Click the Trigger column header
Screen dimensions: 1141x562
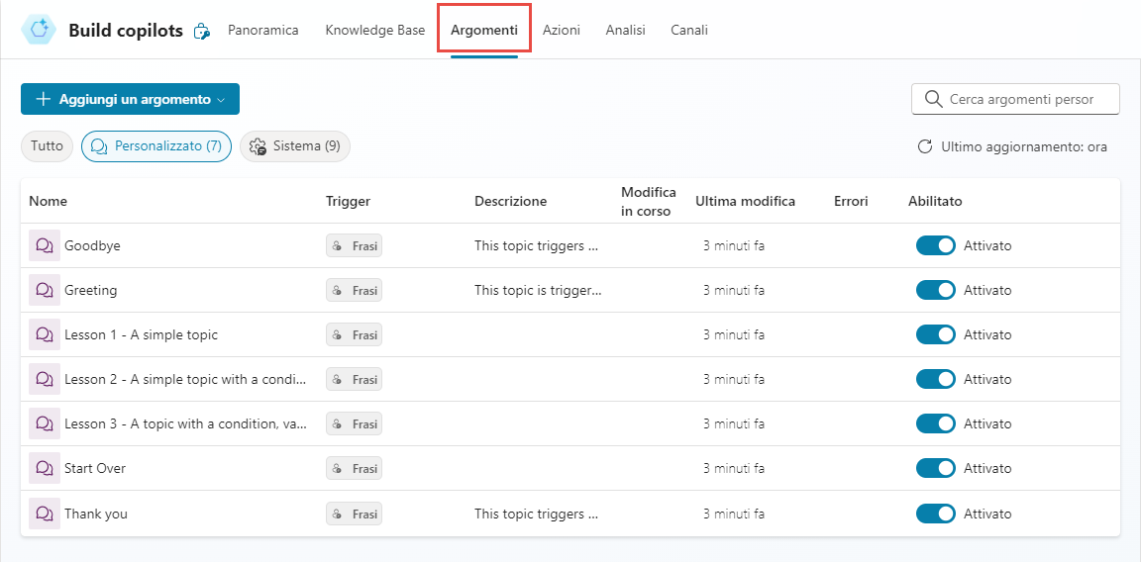[x=348, y=202]
